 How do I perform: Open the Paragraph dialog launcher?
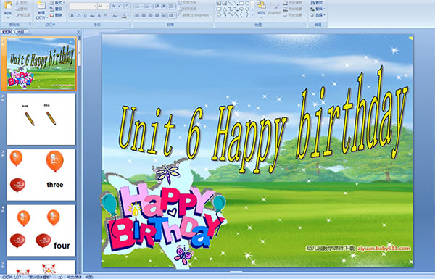click(x=211, y=25)
